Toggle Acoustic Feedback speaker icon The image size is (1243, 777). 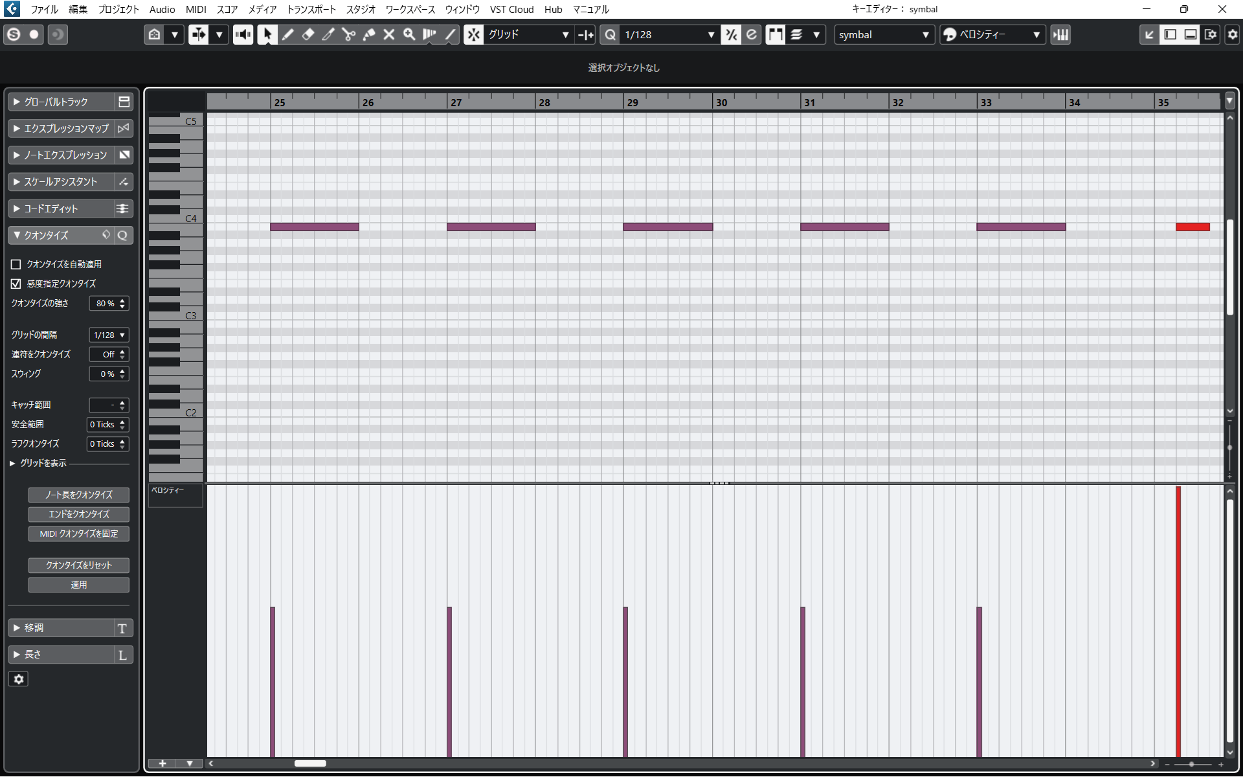[243, 35]
